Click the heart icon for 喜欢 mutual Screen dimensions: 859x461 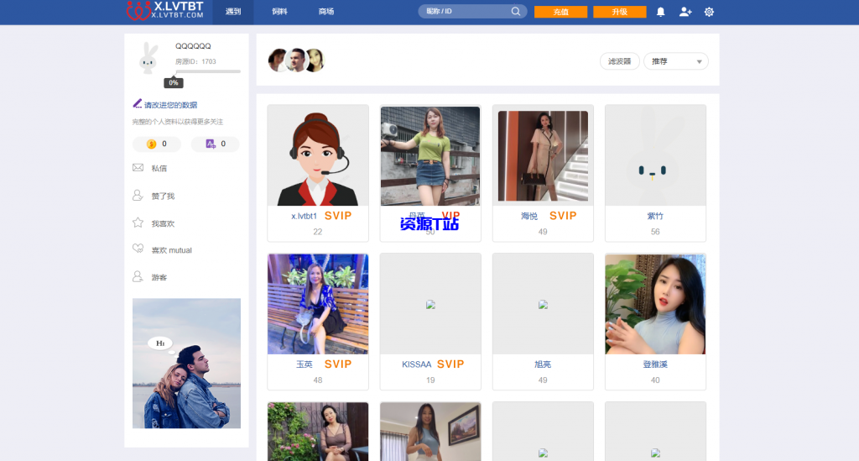point(138,249)
